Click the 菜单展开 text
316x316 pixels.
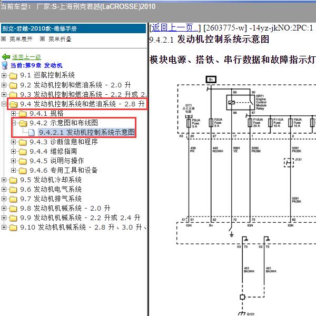[x=21, y=39]
